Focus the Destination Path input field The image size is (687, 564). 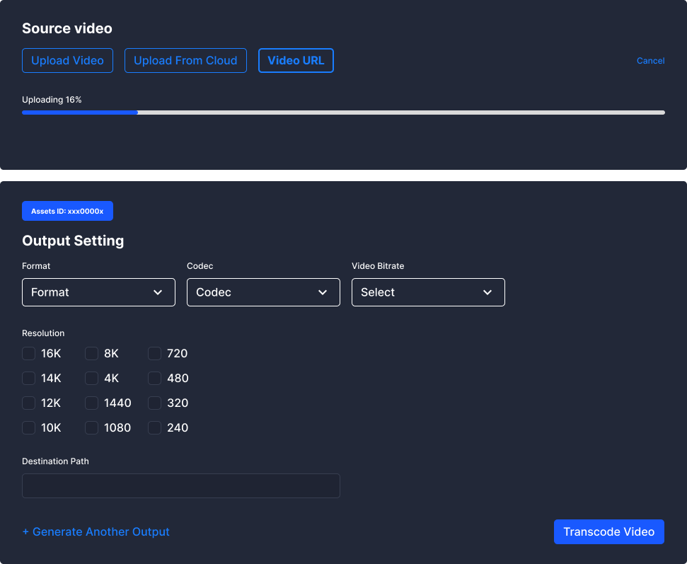click(x=181, y=486)
